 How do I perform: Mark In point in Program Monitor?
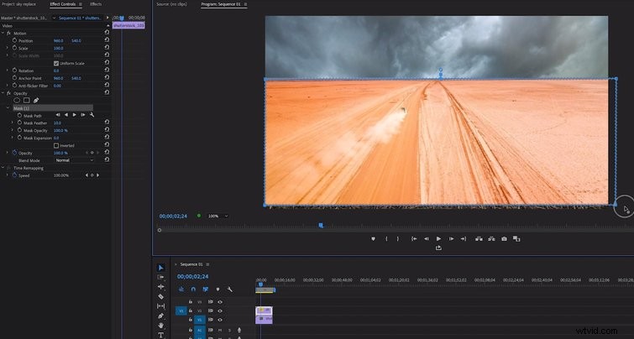click(386, 239)
